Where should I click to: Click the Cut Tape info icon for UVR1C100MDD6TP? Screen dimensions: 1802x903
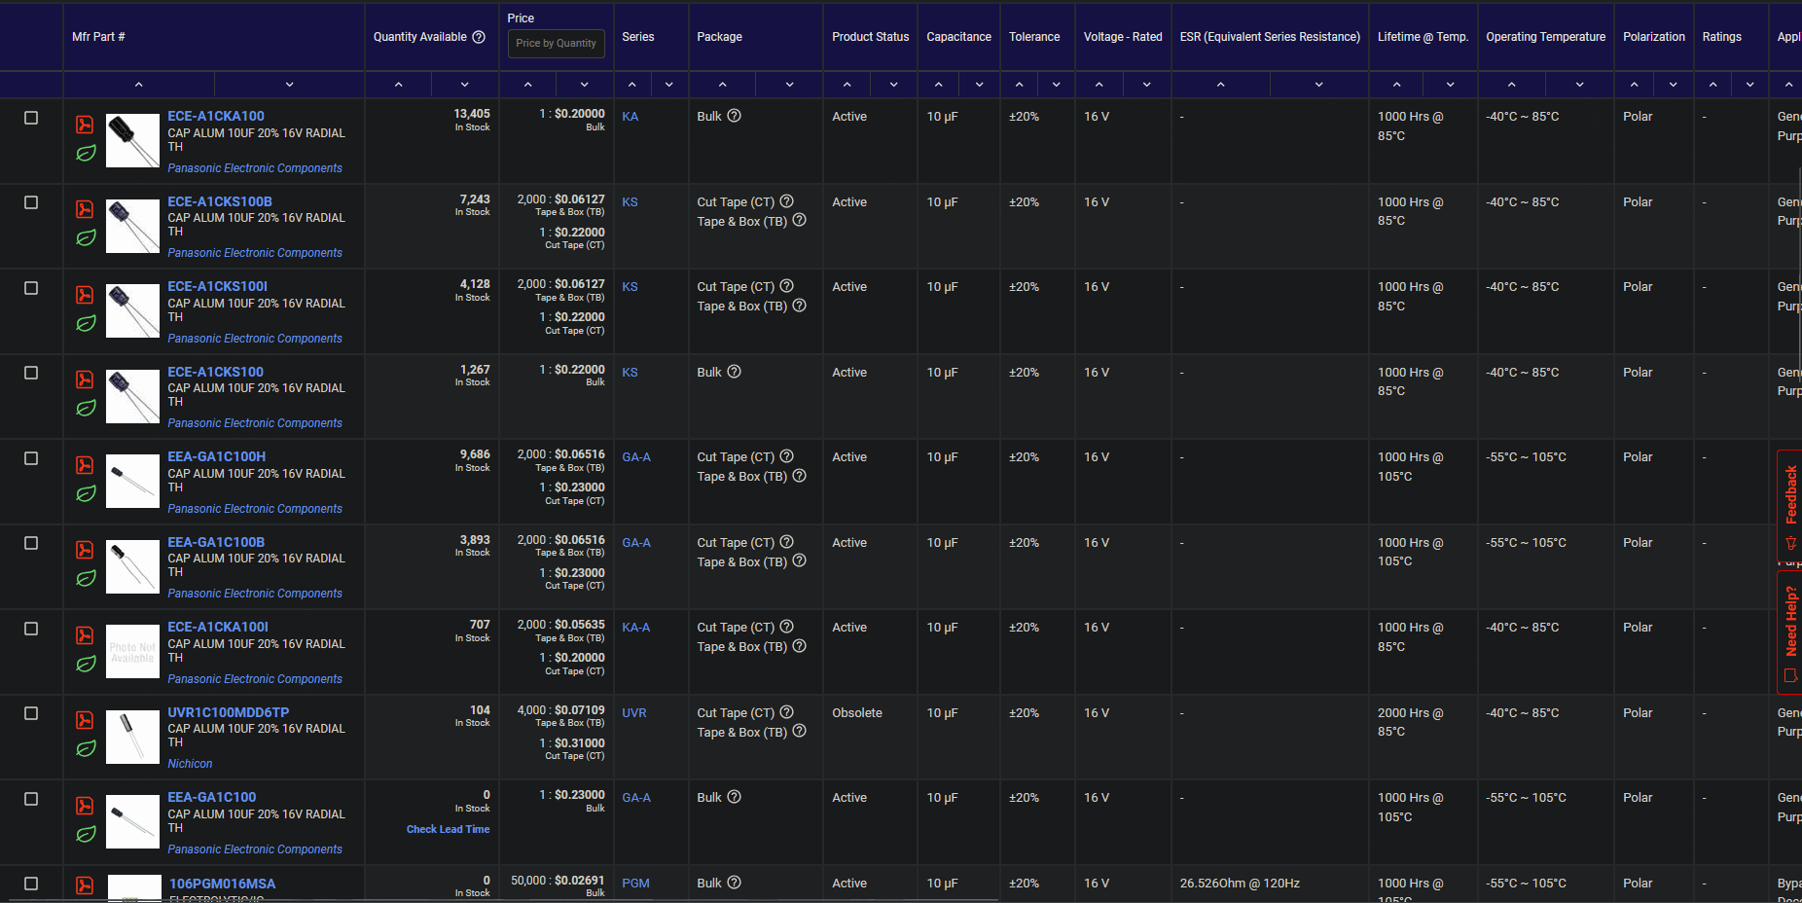coord(786,711)
